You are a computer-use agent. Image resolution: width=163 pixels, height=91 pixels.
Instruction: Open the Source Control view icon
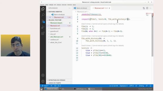[x=43, y=21]
